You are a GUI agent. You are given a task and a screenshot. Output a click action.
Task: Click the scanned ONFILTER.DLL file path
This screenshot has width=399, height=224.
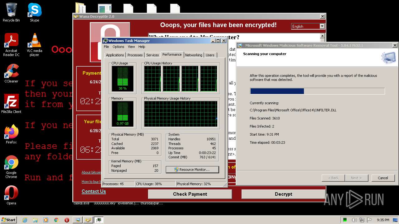(293, 110)
